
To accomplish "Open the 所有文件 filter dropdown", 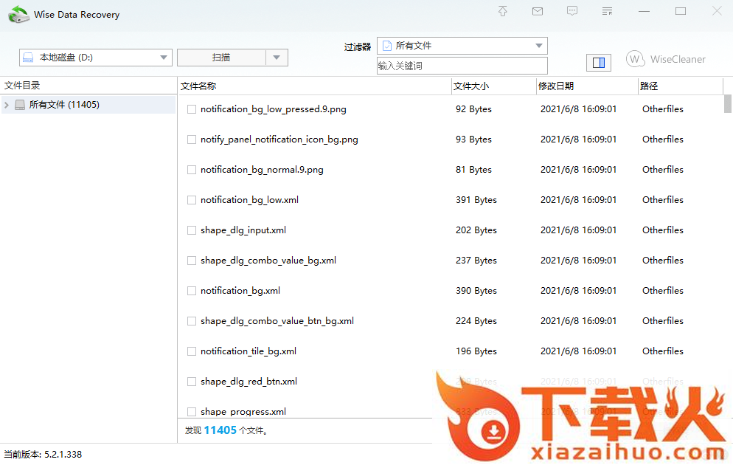I will (539, 46).
